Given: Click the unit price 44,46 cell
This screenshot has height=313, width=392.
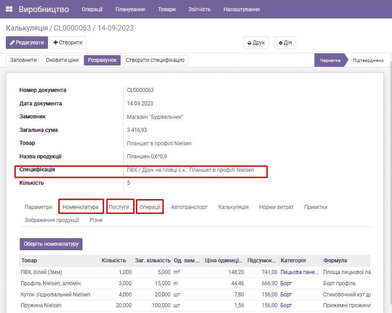Looking at the screenshot, I should pyautogui.click(x=237, y=283).
